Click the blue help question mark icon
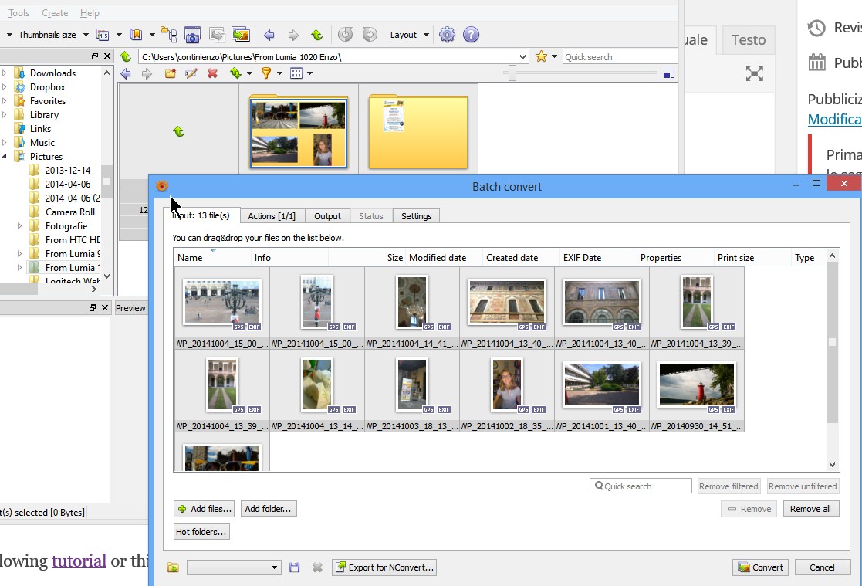Viewport: 862px width, 586px height. 471,35
